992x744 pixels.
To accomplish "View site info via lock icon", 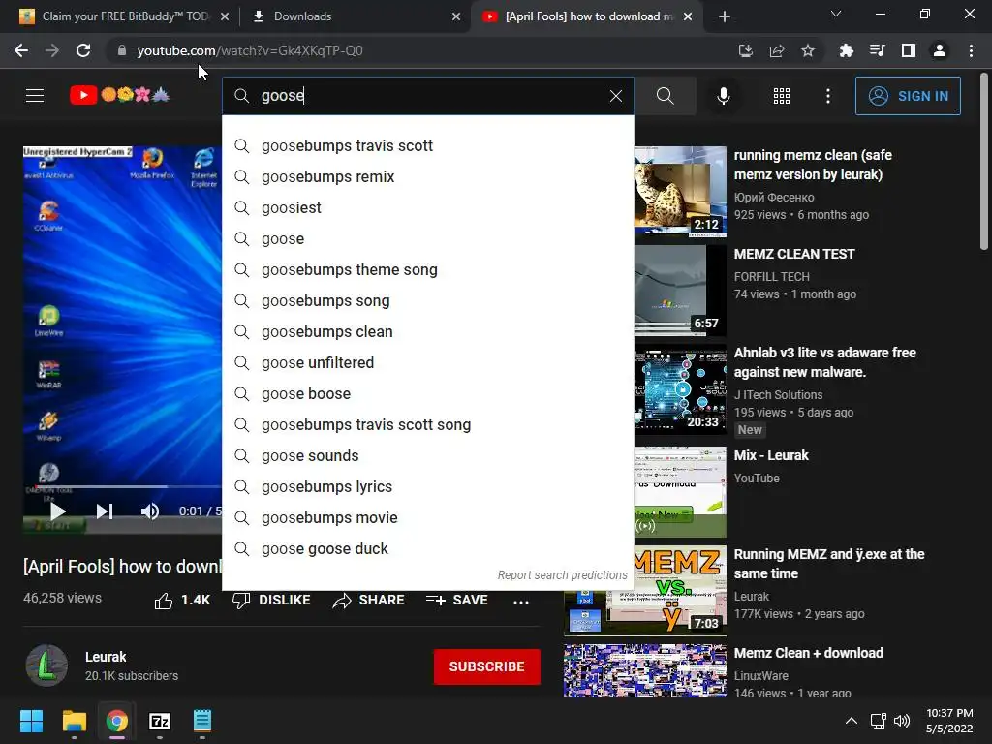I will click(121, 50).
